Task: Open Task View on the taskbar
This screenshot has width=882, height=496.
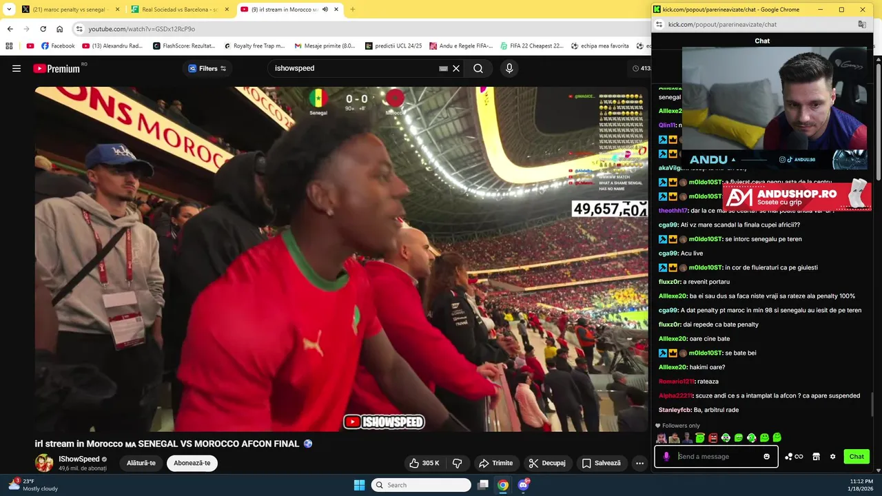Action: click(x=483, y=485)
